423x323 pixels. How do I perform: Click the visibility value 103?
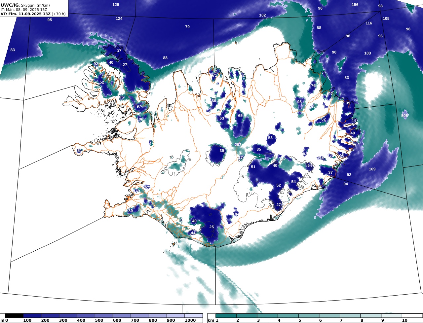coord(367,53)
